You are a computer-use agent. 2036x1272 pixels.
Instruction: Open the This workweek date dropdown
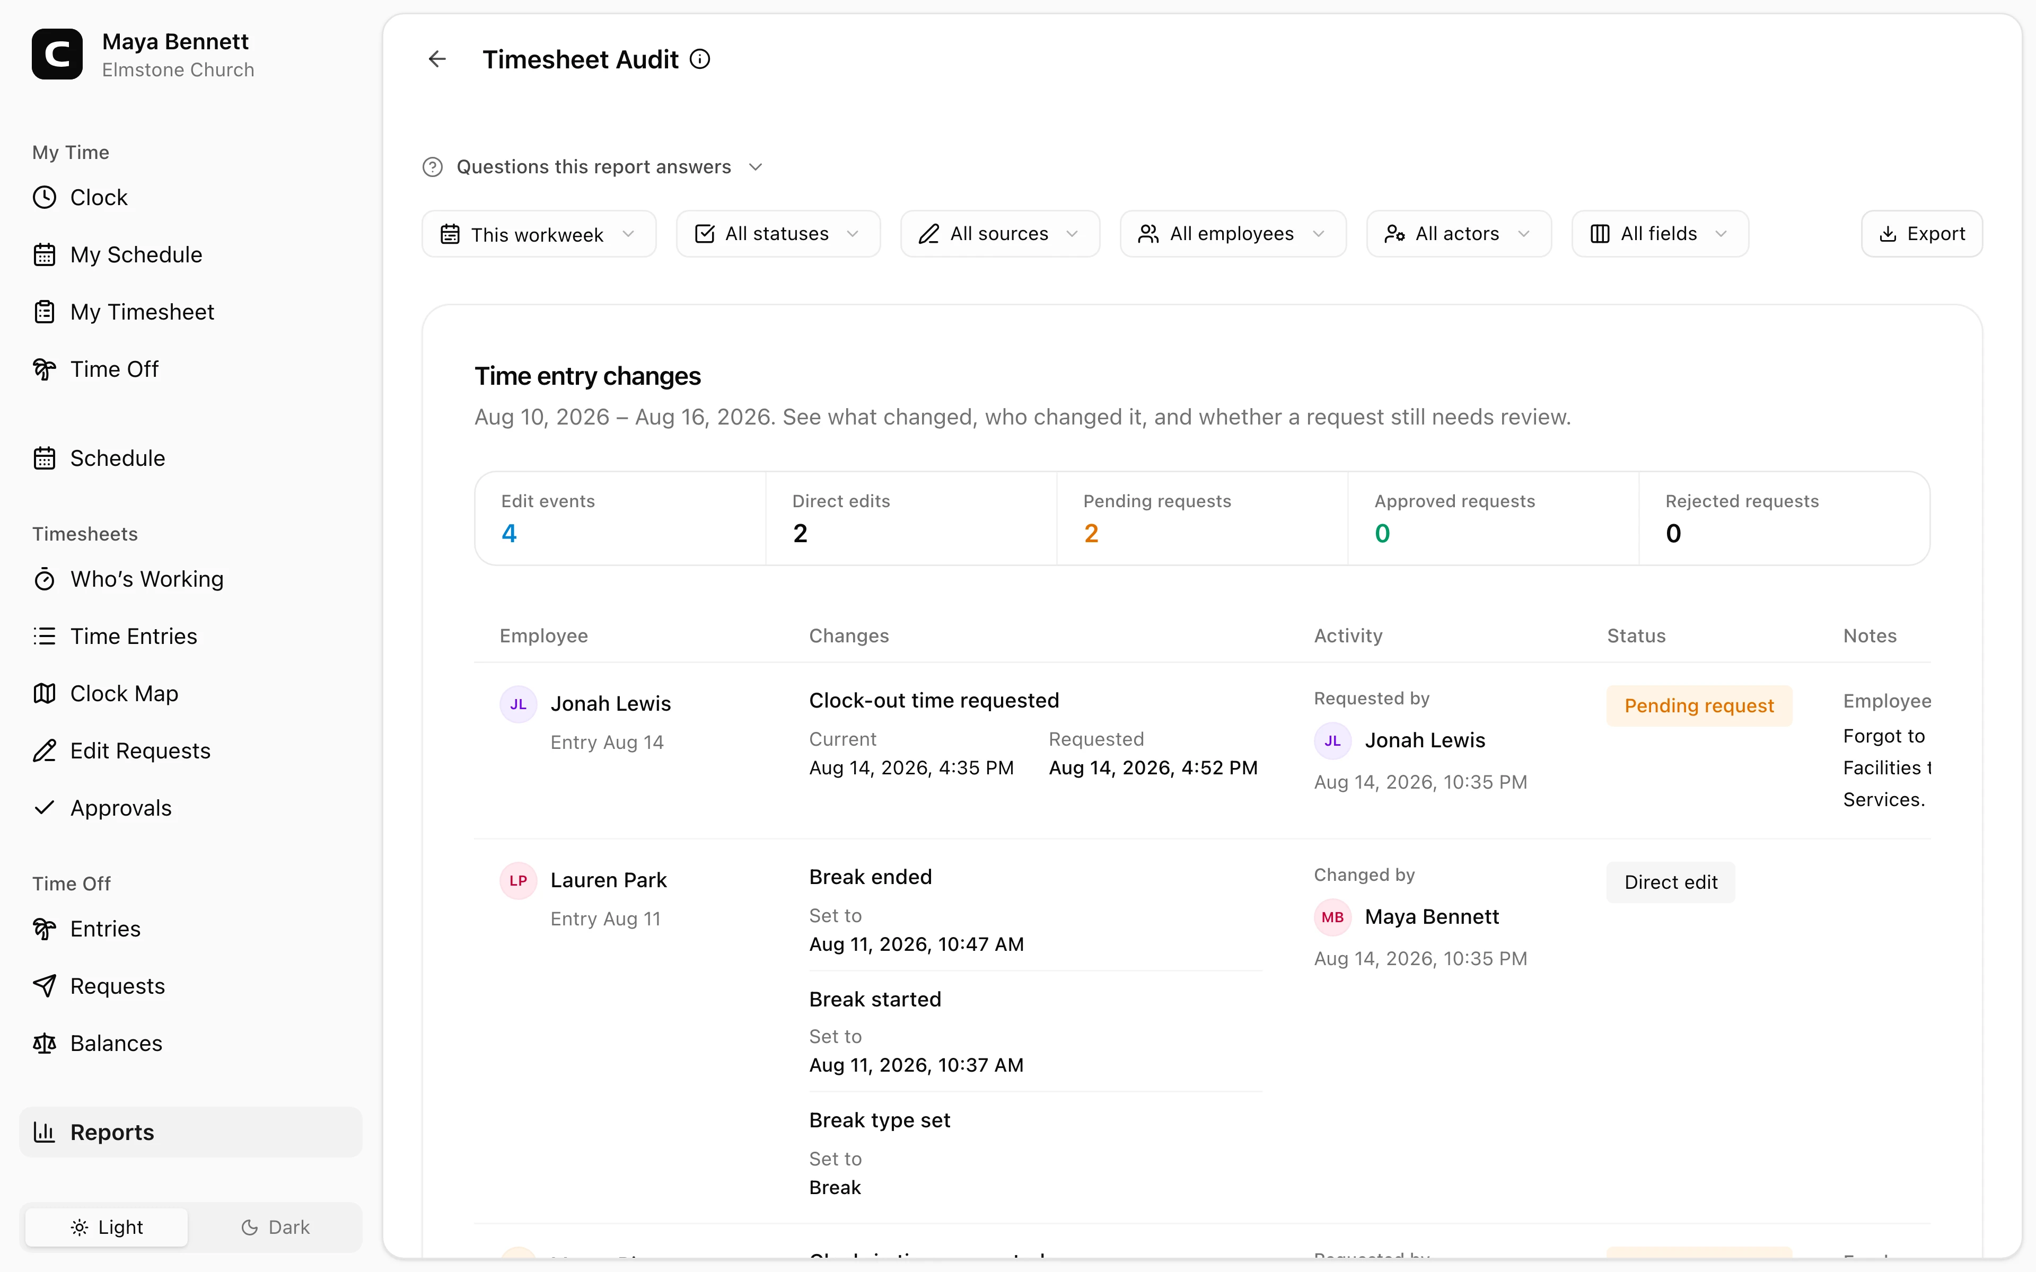(539, 234)
